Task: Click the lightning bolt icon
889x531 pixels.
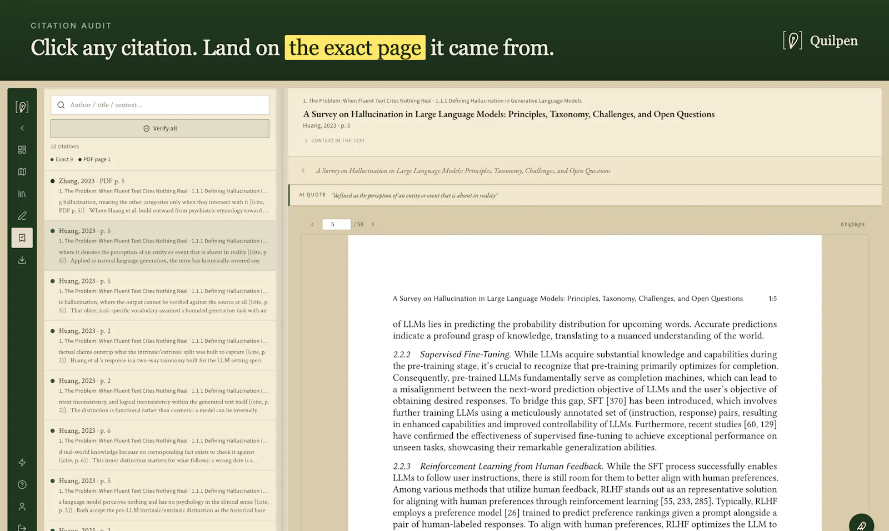Action: click(x=22, y=462)
